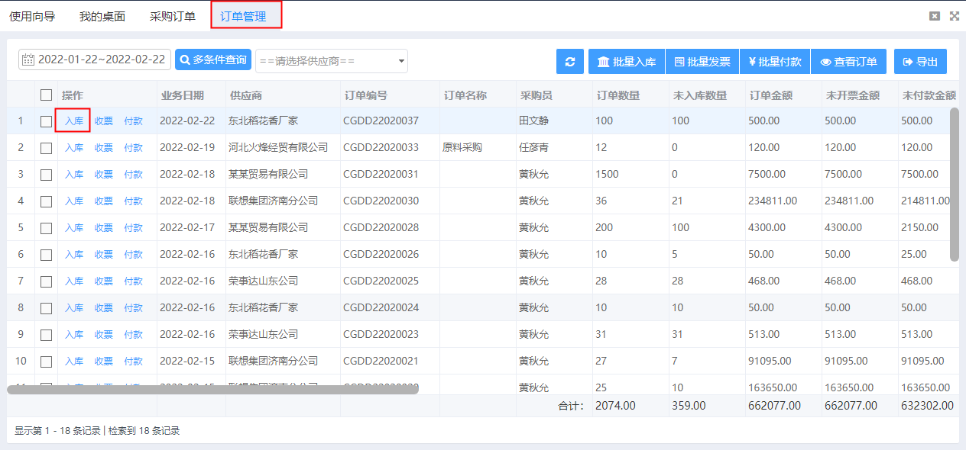
Task: Open the 我的桌面 tab
Action: pyautogui.click(x=101, y=14)
